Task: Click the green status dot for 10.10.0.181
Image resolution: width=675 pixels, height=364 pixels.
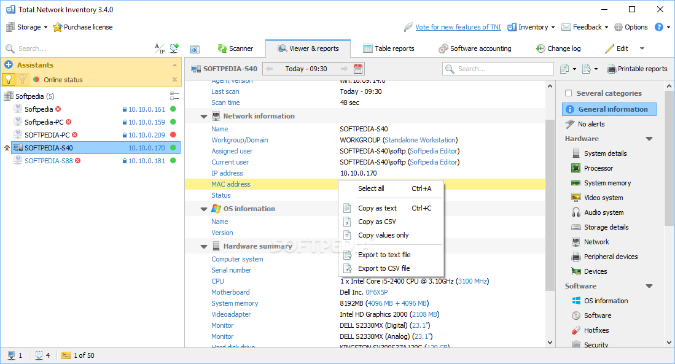Action: click(x=173, y=161)
